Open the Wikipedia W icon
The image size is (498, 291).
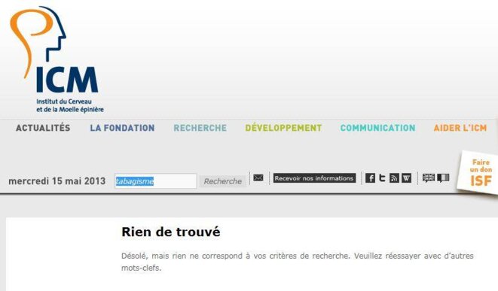pyautogui.click(x=406, y=177)
